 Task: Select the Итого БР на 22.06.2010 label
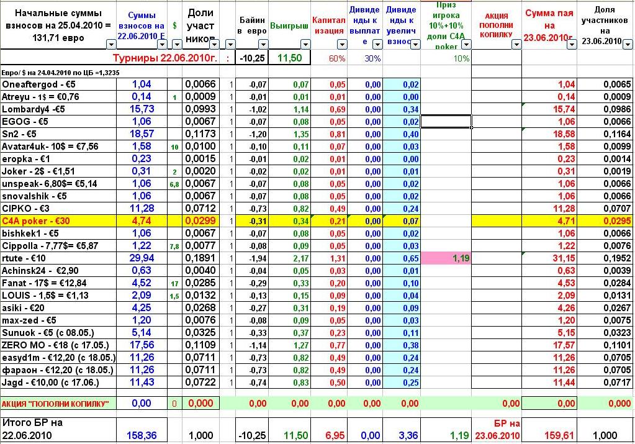pyautogui.click(x=58, y=430)
